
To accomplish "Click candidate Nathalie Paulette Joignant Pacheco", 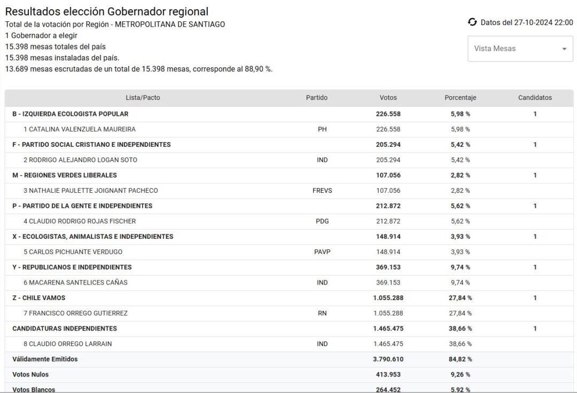I will [x=90, y=191].
